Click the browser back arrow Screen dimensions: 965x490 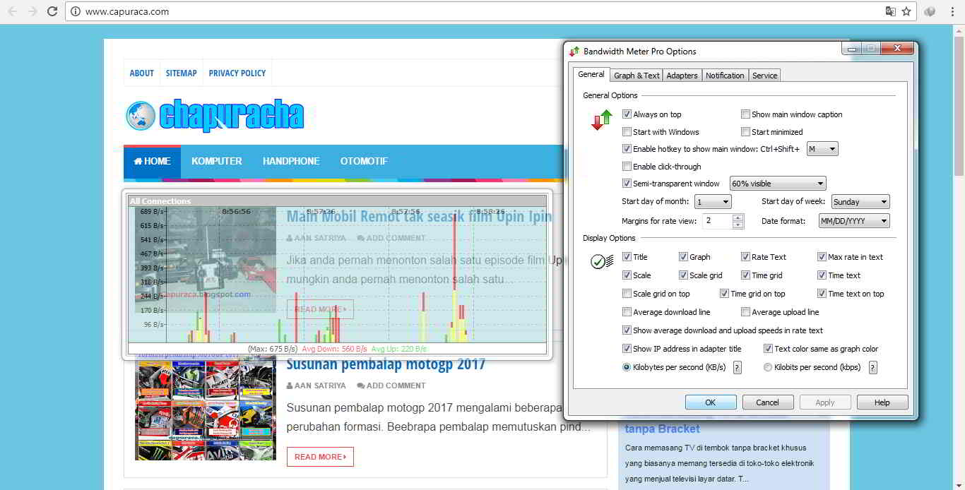(x=12, y=11)
